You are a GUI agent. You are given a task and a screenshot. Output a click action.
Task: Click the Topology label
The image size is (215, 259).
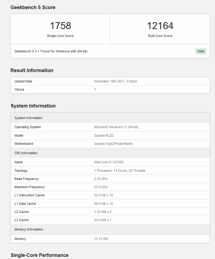tap(21, 171)
